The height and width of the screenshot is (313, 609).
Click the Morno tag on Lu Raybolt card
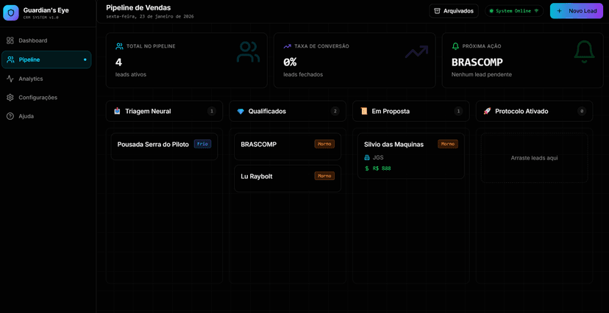pyautogui.click(x=324, y=176)
